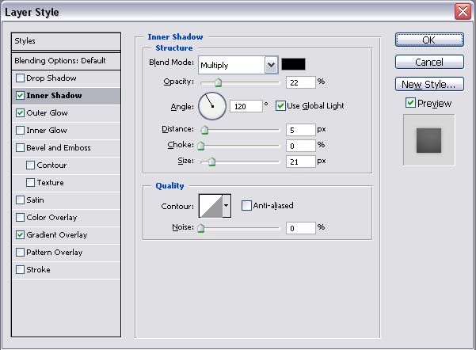476x350 pixels.
Task: Click the Angle dial control
Action: 211,105
